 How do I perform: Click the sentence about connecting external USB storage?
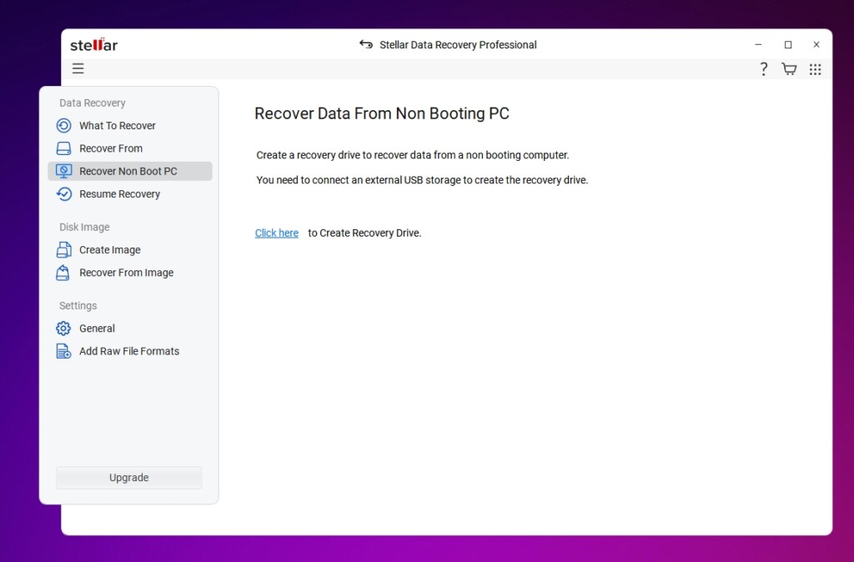click(422, 180)
